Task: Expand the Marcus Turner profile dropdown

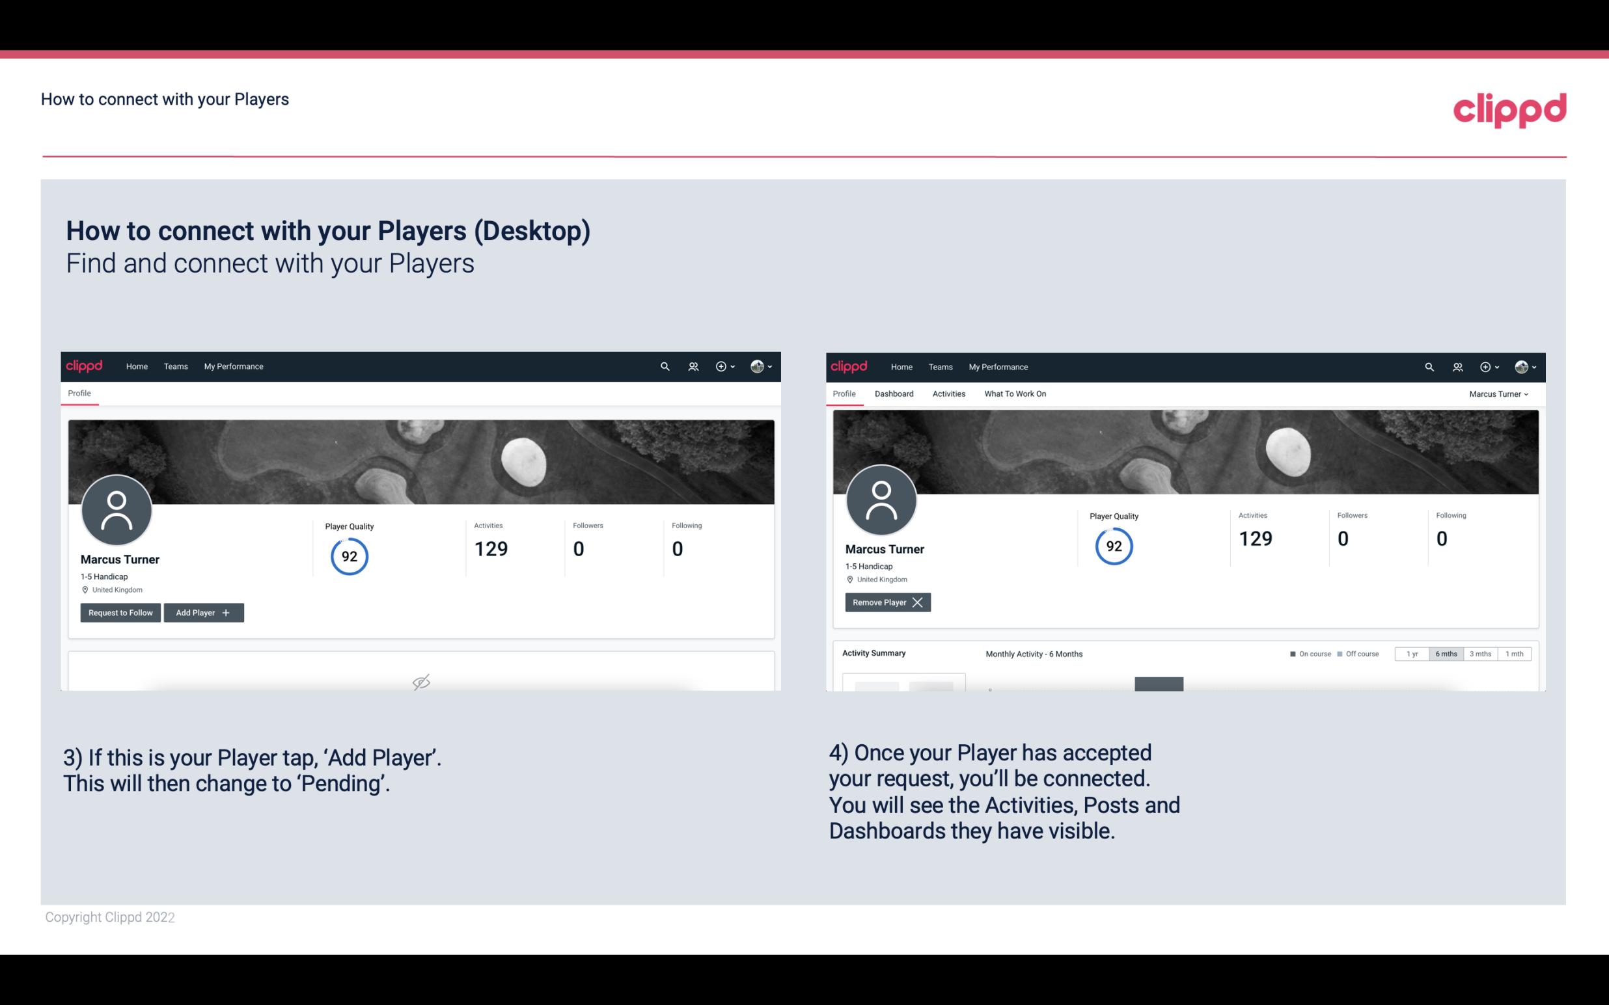Action: (x=1499, y=394)
